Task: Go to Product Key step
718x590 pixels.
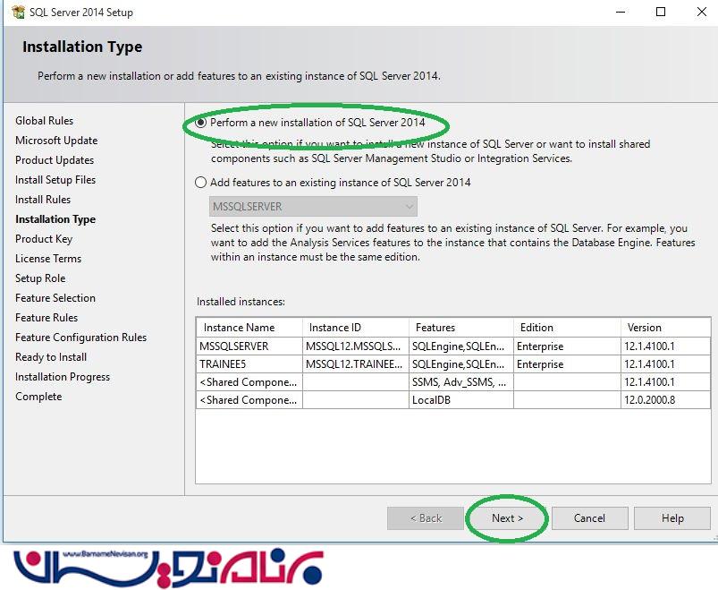Action: click(44, 239)
